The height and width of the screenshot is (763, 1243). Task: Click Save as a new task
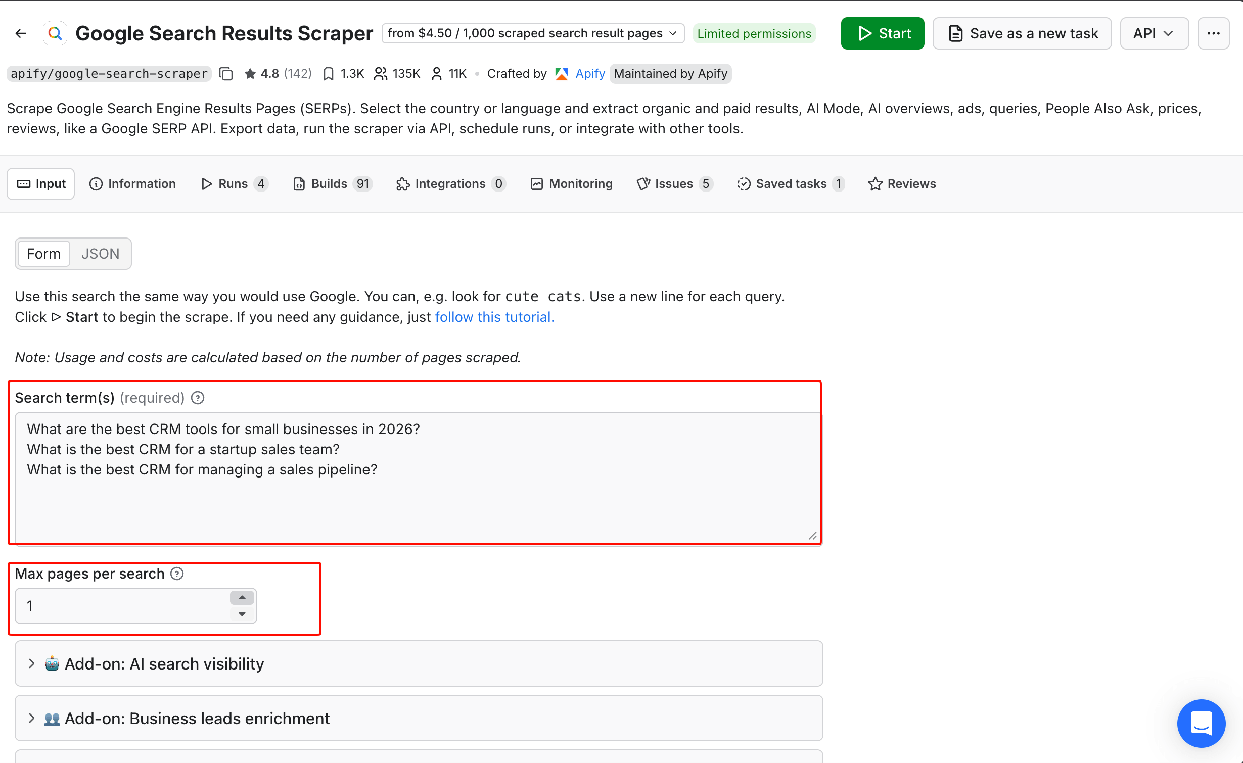(x=1022, y=33)
